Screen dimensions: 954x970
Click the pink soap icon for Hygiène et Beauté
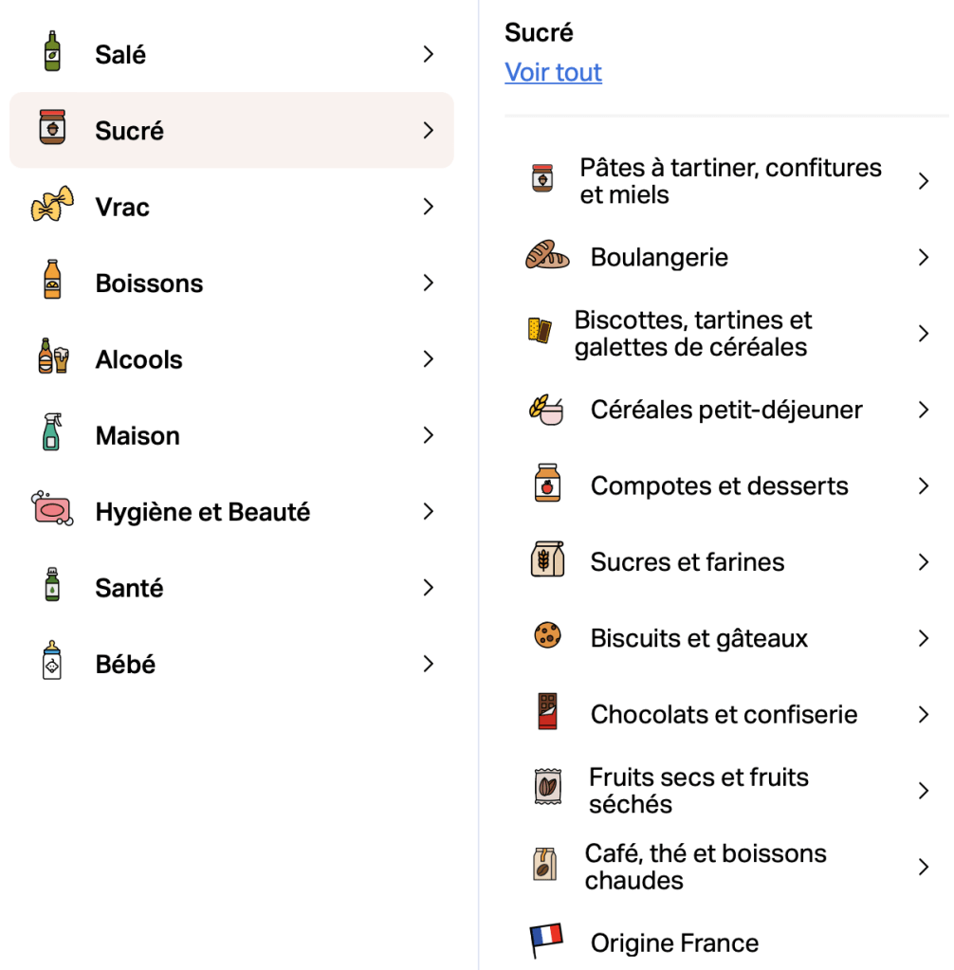pos(52,509)
